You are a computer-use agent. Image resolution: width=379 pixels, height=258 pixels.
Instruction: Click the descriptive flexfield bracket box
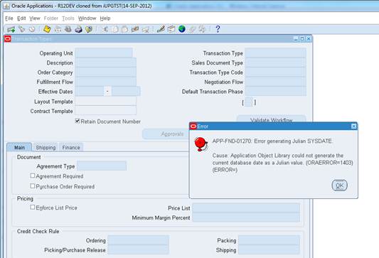[x=248, y=102]
